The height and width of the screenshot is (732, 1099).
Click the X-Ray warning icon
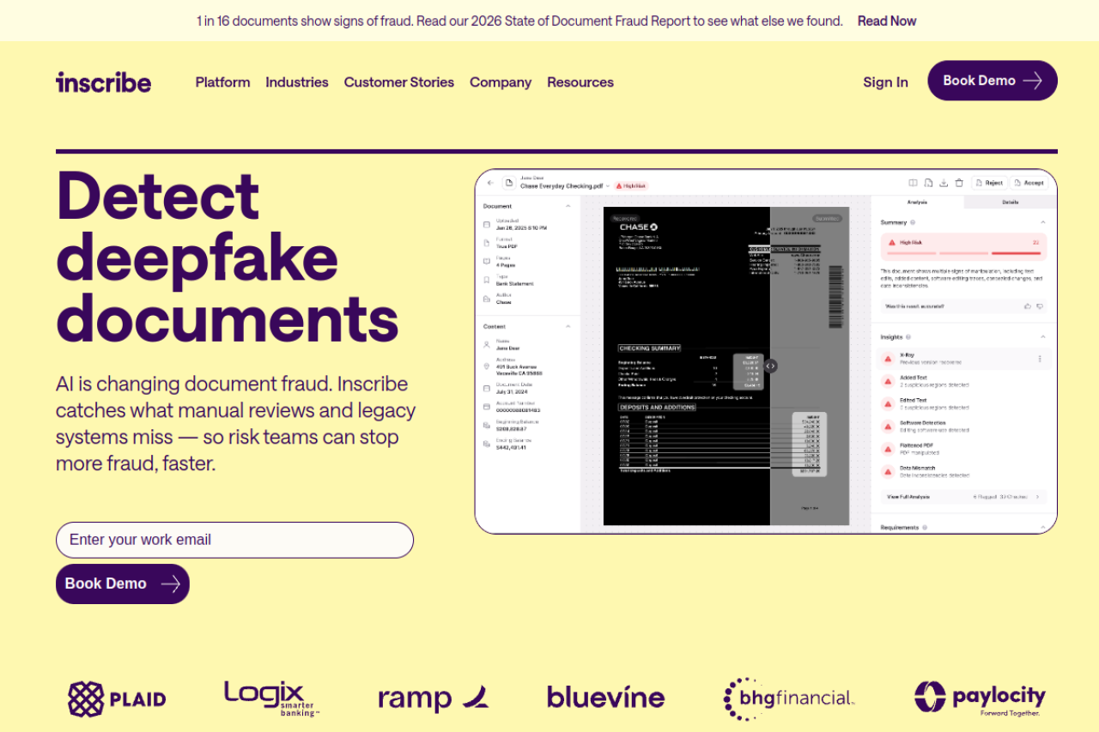(x=888, y=359)
